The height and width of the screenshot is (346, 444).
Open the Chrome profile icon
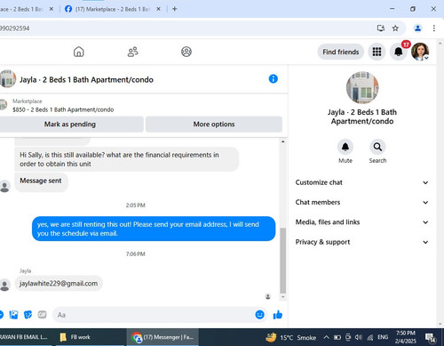click(417, 28)
